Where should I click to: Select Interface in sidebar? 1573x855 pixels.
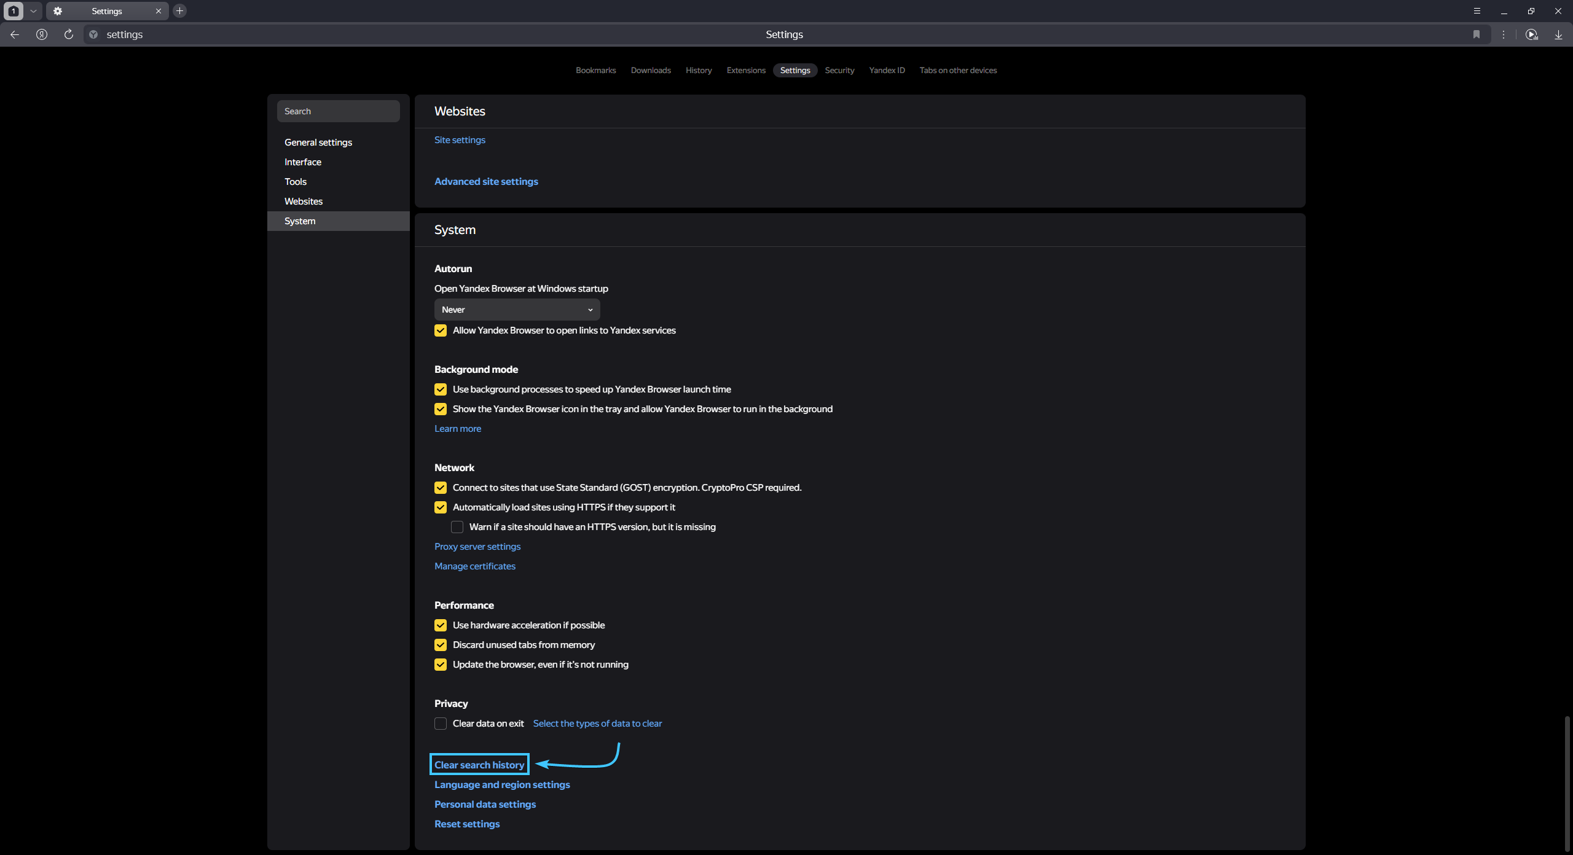pos(338,162)
